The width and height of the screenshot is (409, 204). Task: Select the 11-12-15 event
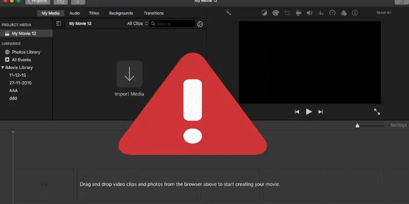point(17,75)
